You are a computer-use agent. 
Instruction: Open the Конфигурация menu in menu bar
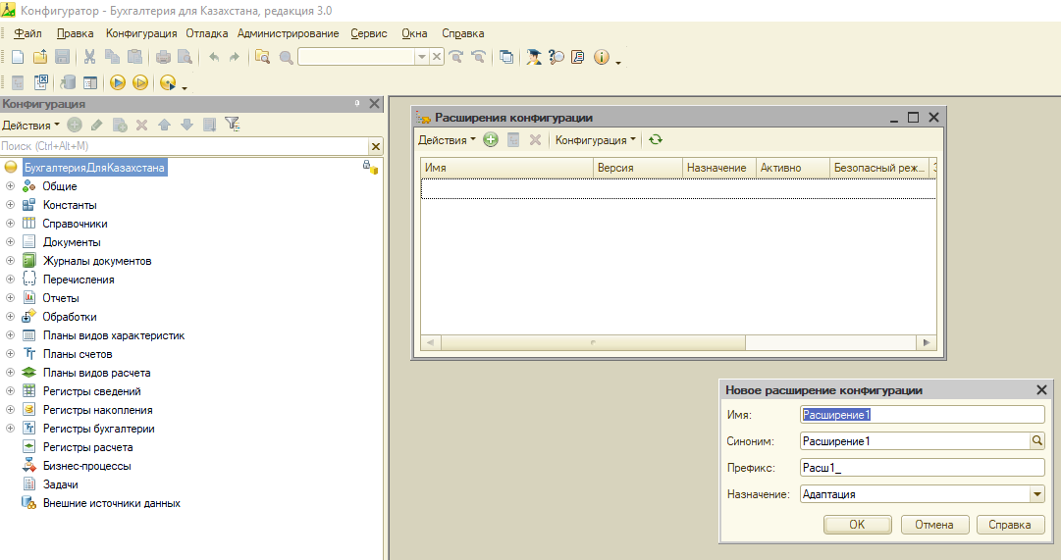(141, 33)
